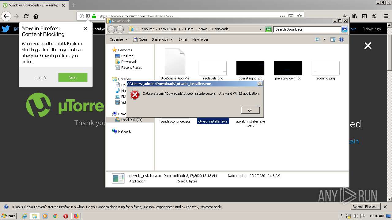The width and height of the screenshot is (392, 220).
Task: Close the utweb_installer.exe error dialog
Action: click(260, 84)
